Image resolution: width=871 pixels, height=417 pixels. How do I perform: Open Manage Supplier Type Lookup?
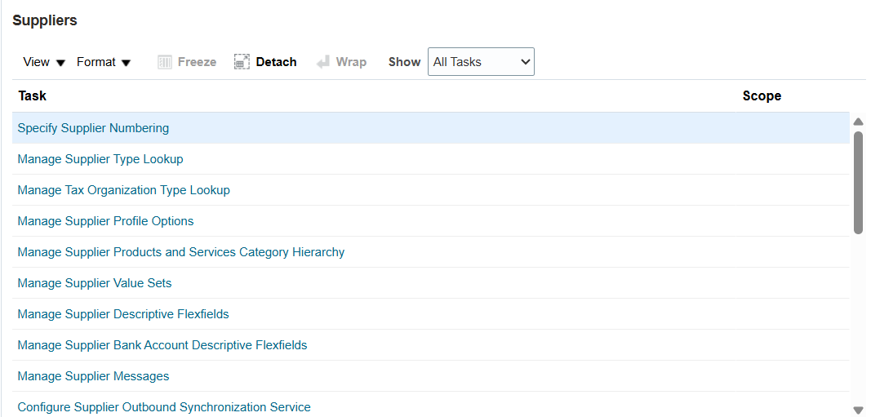[x=100, y=159]
